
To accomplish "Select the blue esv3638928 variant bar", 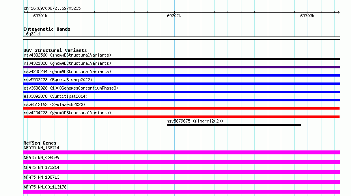I will [x=181, y=92].
